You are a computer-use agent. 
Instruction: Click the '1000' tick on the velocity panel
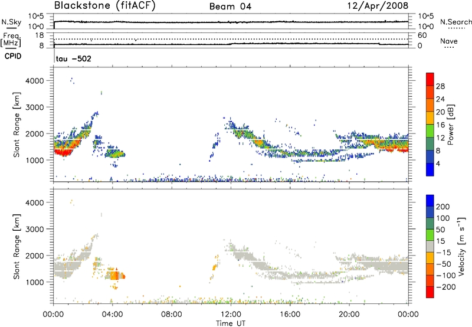35,282
